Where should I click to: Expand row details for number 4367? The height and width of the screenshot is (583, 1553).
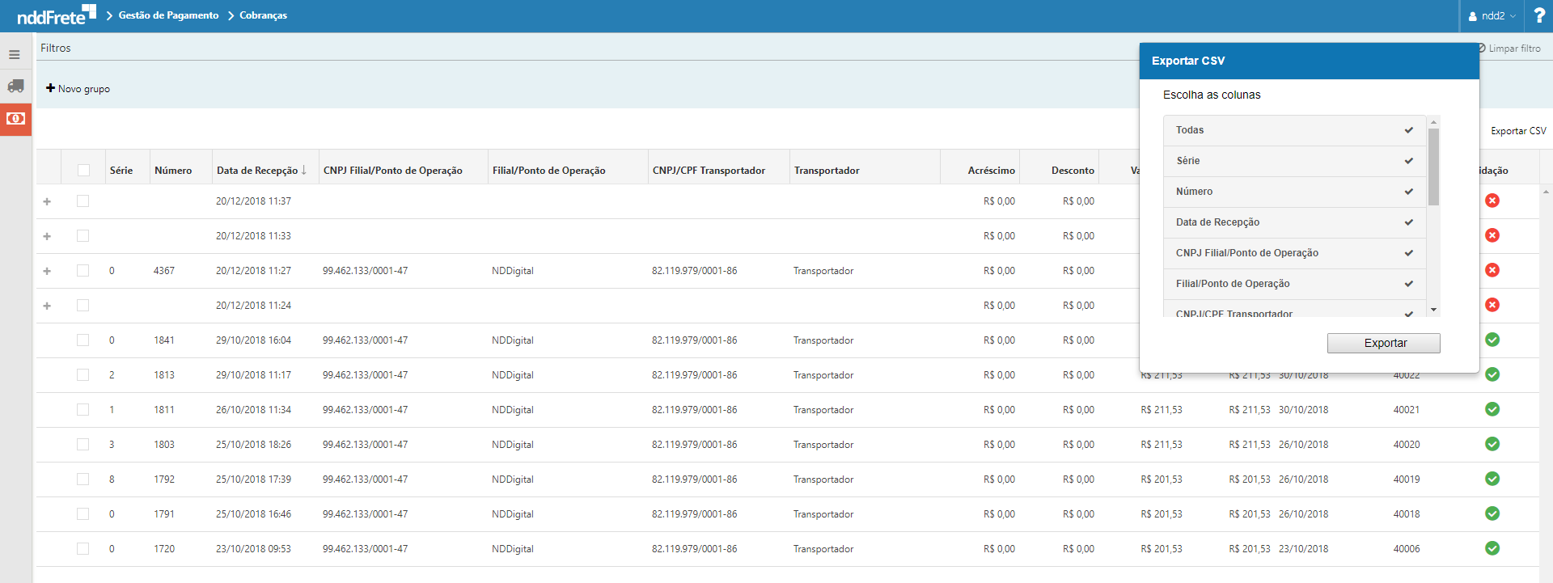tap(47, 271)
